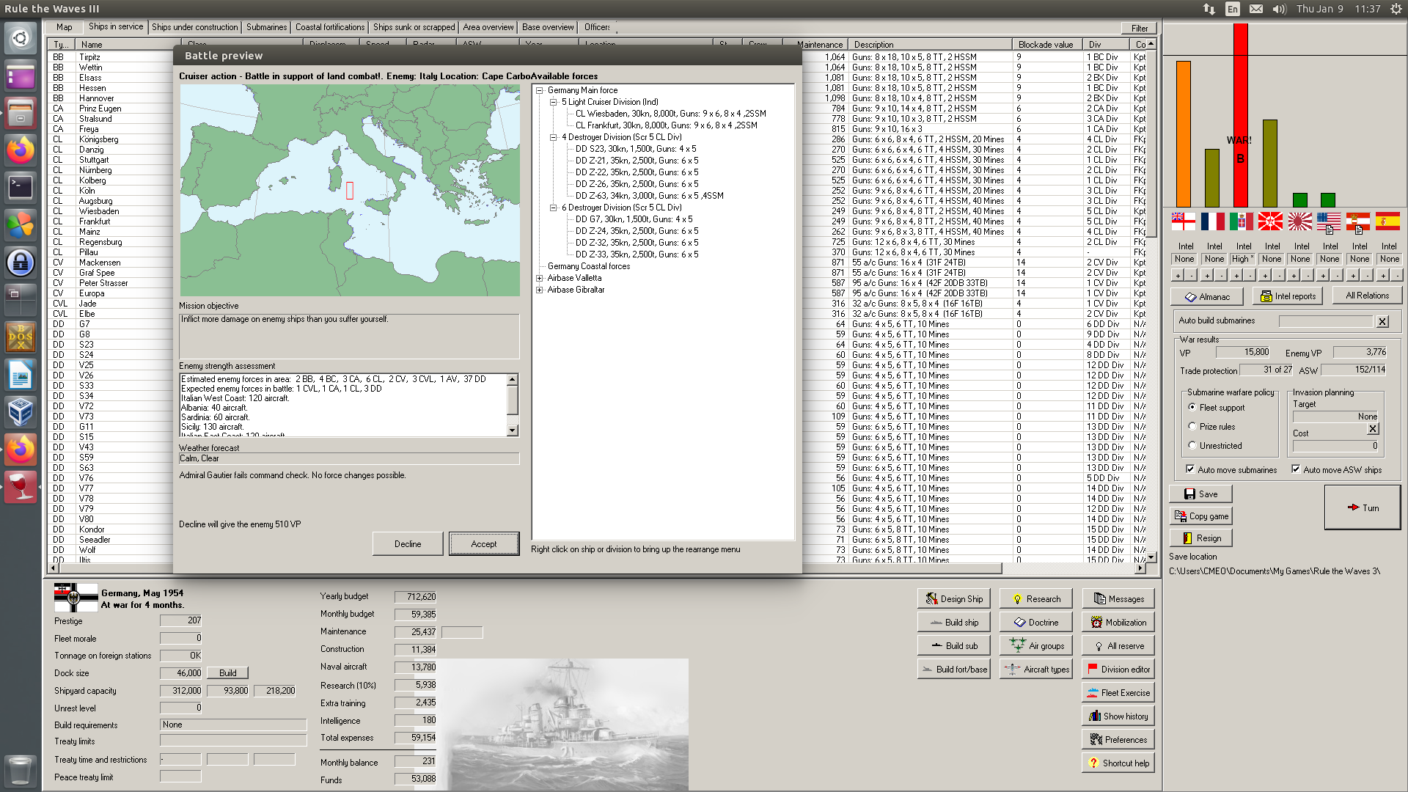Open Shortcut help
Viewport: 1408px width, 792px height.
[x=1118, y=763]
